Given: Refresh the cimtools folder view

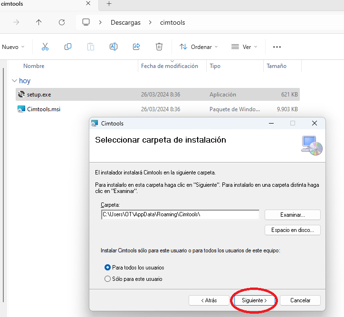Looking at the screenshot, I should (62, 22).
